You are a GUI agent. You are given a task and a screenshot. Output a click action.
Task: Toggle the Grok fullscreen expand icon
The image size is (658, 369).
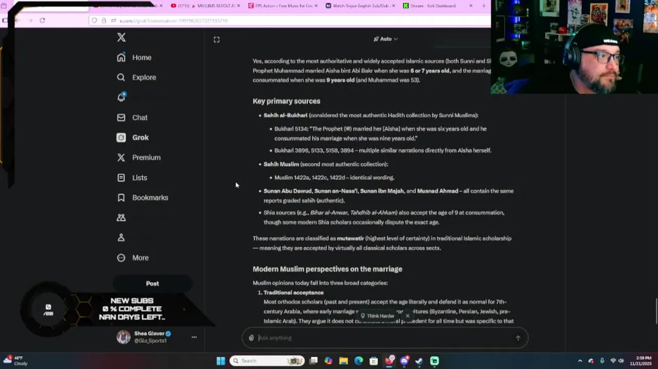(x=217, y=39)
